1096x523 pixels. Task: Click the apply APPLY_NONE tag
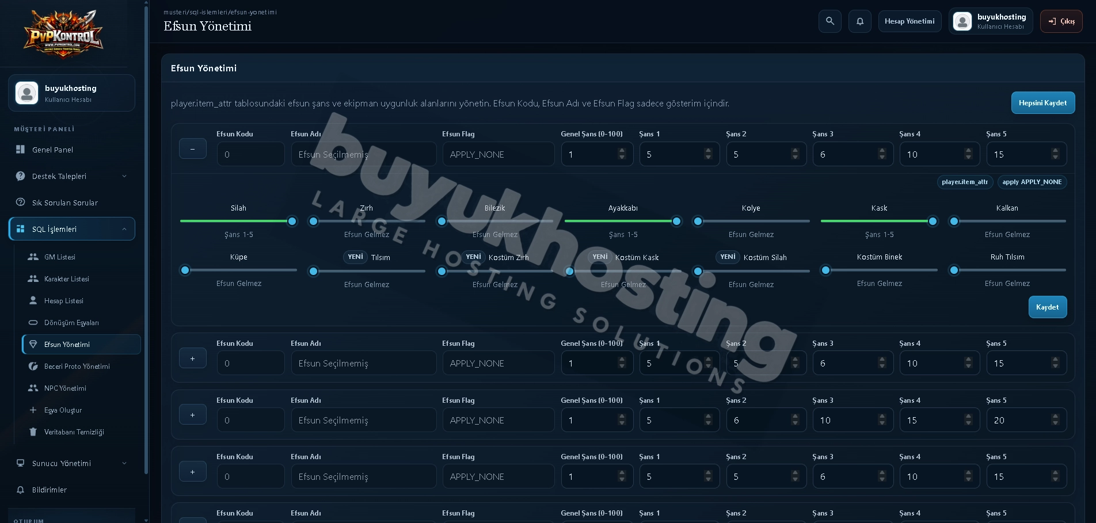(1032, 182)
